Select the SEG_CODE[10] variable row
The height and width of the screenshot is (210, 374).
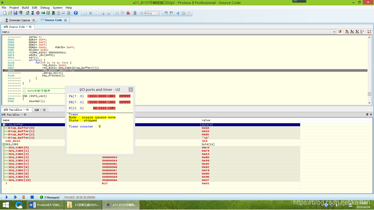[151, 180]
